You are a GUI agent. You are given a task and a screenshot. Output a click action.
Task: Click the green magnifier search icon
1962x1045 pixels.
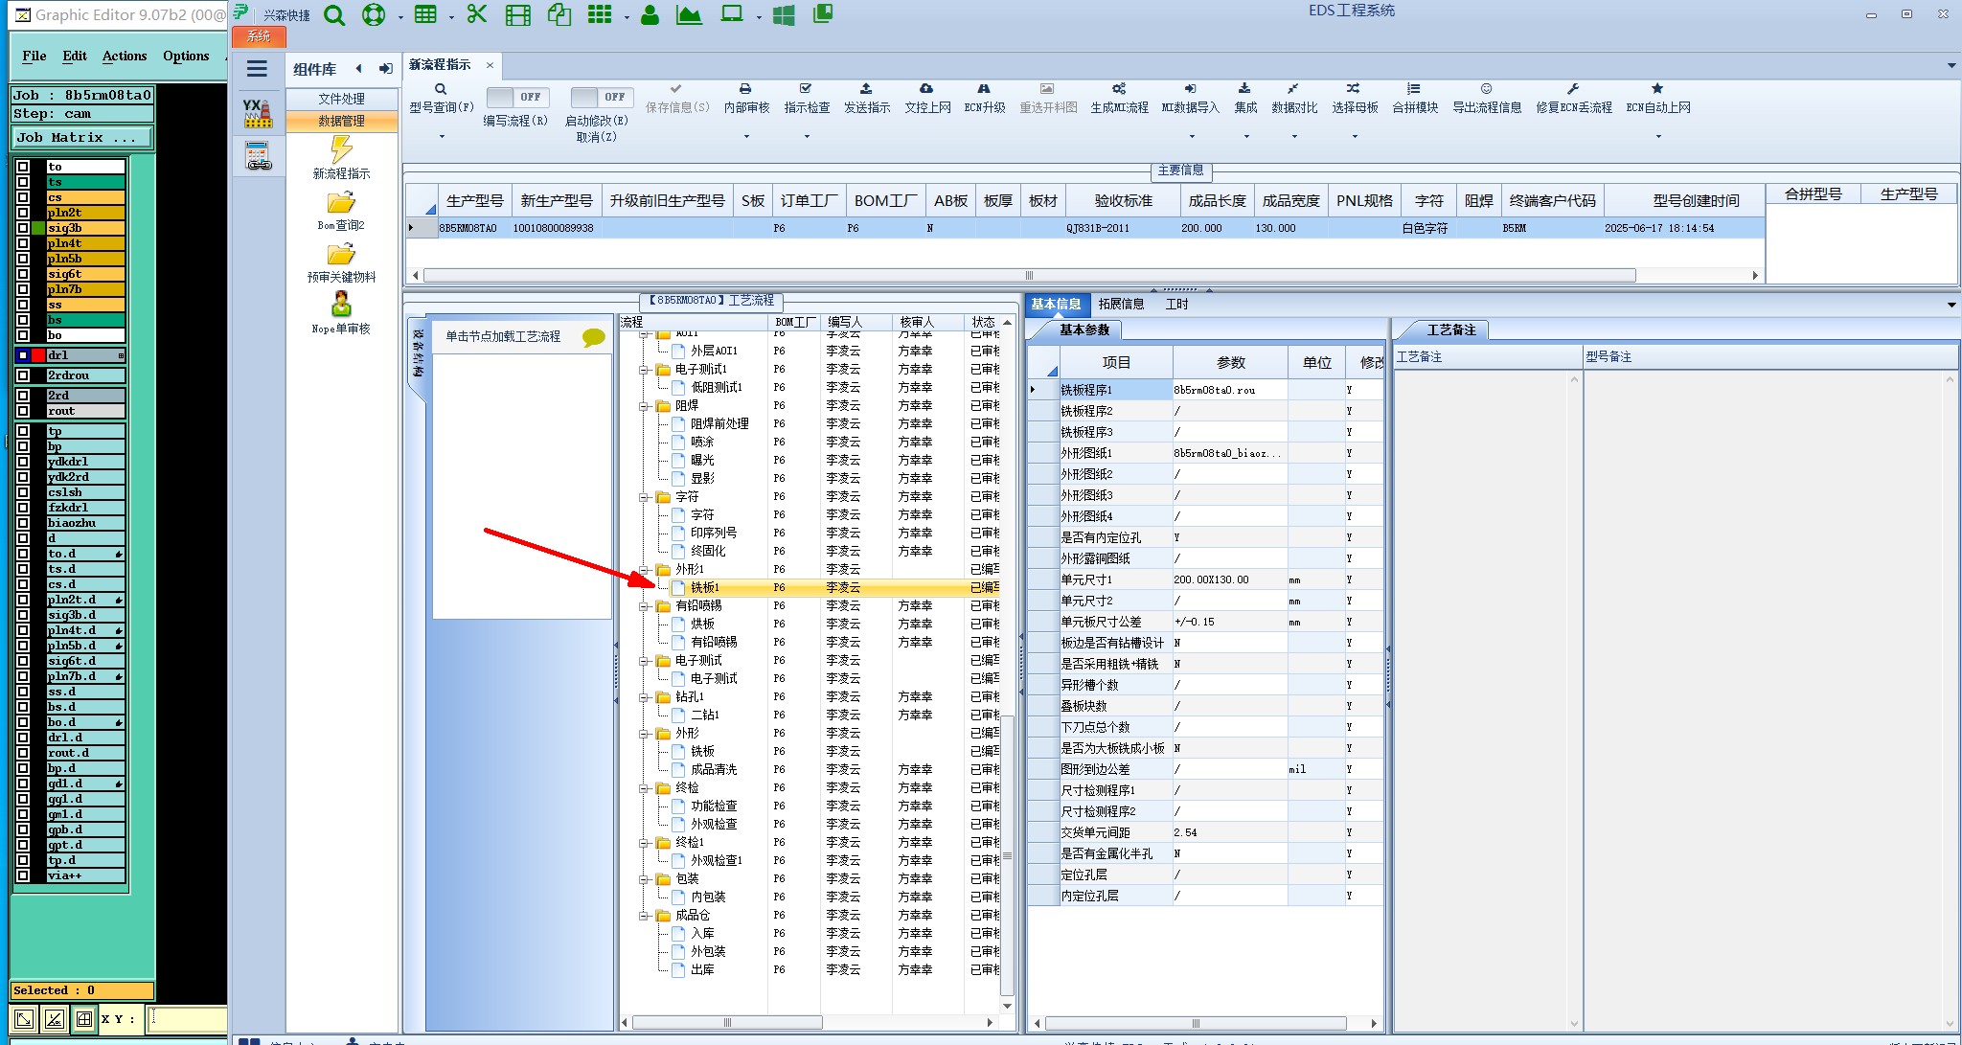tap(333, 15)
